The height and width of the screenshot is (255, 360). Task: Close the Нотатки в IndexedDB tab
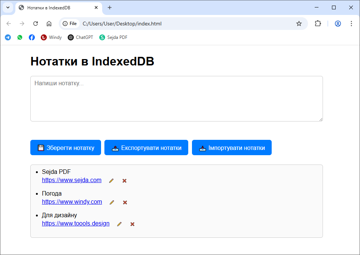96,7
